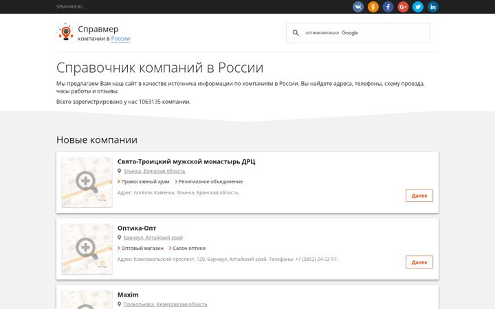Open Свято-Троицкий мужской монастырь ДРЦ title
Image resolution: width=495 pixels, height=309 pixels.
tap(186, 162)
